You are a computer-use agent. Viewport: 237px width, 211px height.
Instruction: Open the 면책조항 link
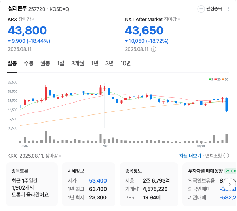(x=213, y=156)
